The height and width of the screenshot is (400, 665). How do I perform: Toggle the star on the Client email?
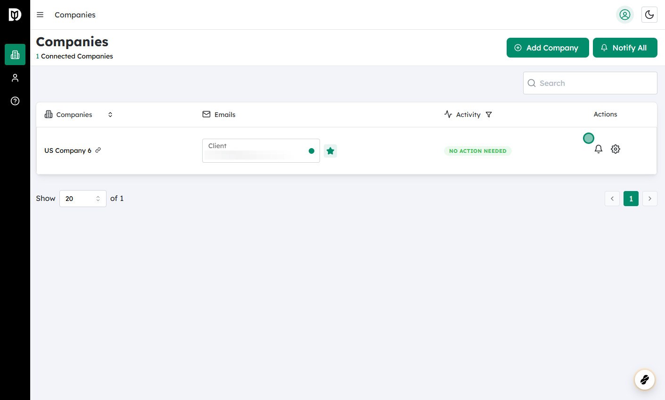point(330,150)
